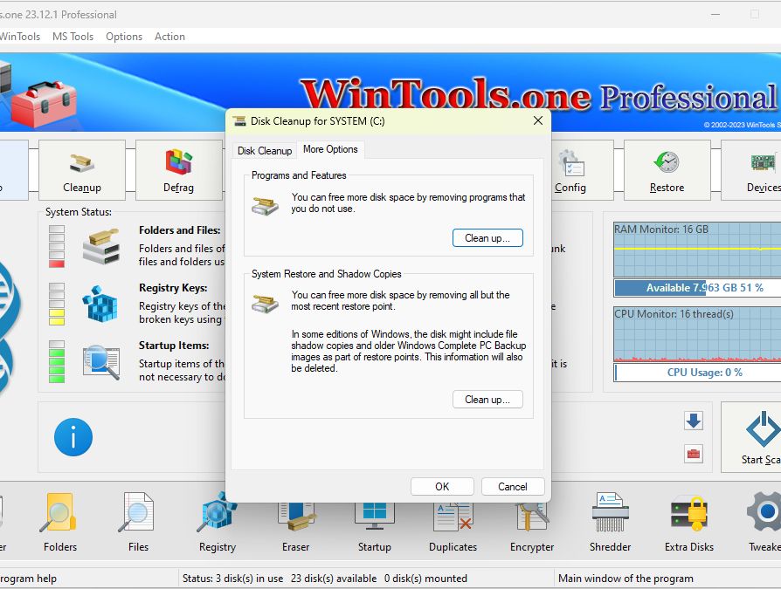
Task: Close the Disk Cleanup dialog
Action: [538, 121]
